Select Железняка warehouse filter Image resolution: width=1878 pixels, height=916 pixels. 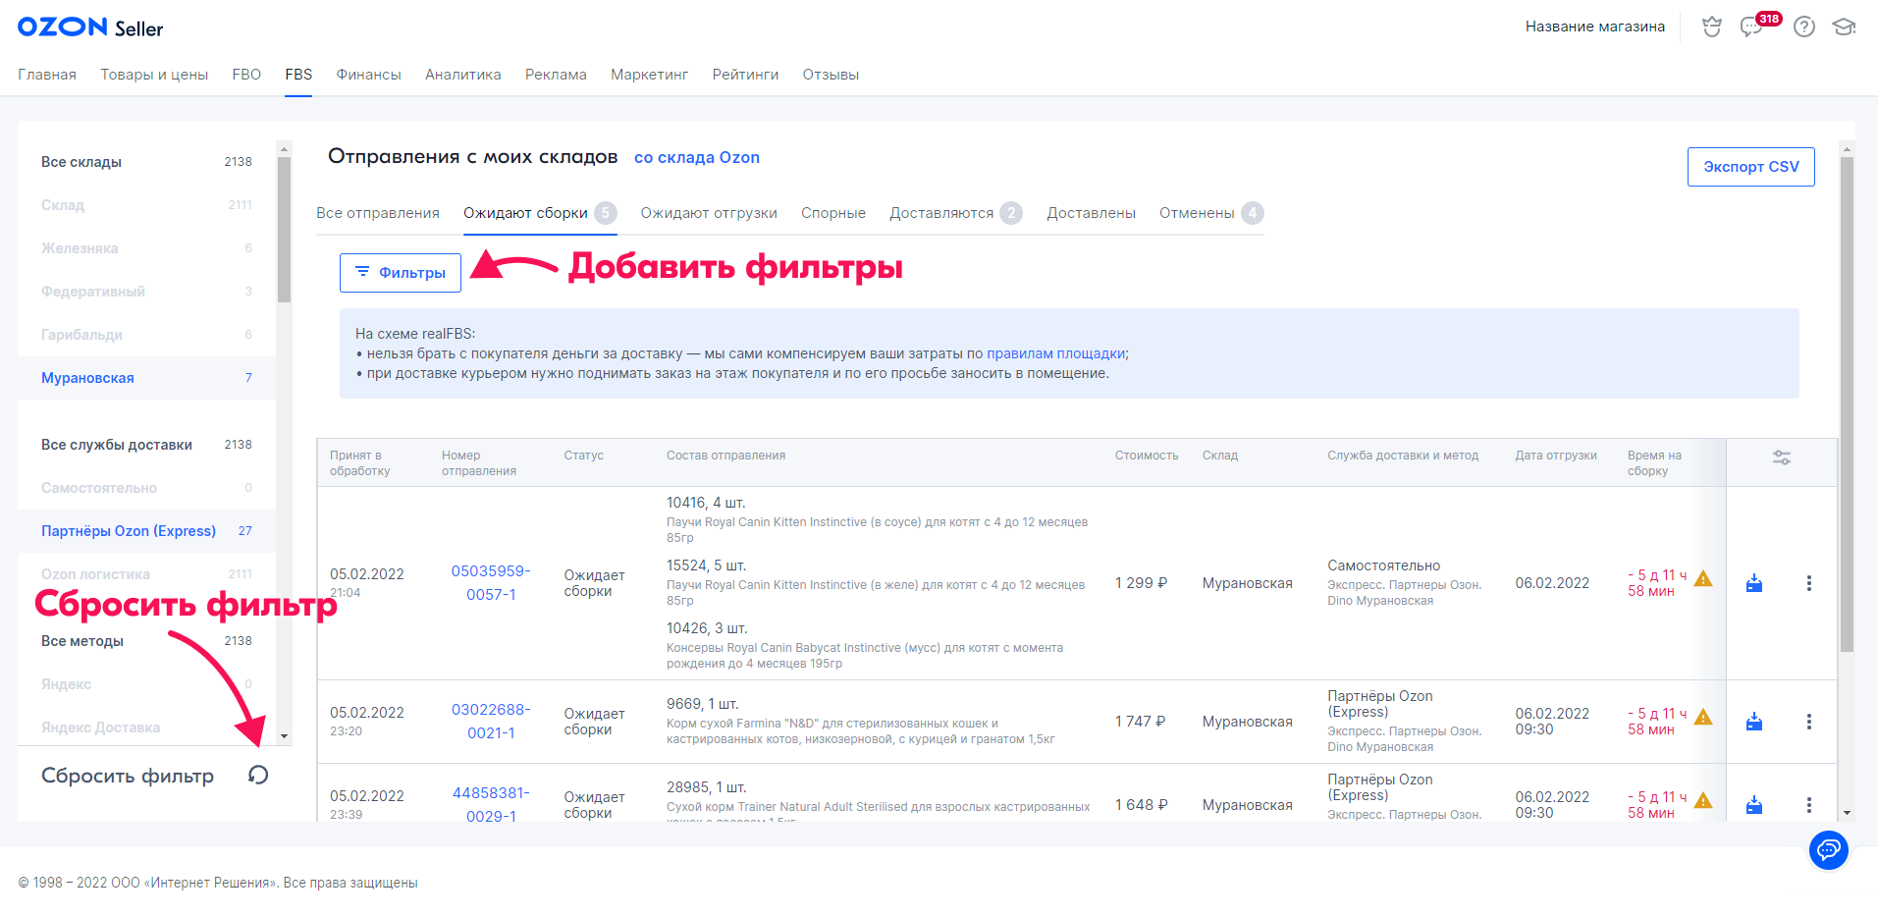point(146,248)
